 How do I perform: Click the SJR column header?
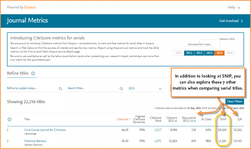[x=240, y=119]
